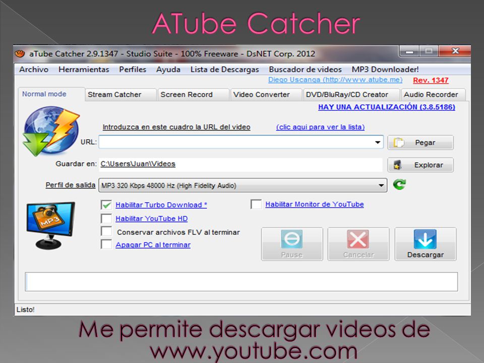484x363 pixels.
Task: Click the aTube Catcher globe logo icon
Action: coord(51,131)
